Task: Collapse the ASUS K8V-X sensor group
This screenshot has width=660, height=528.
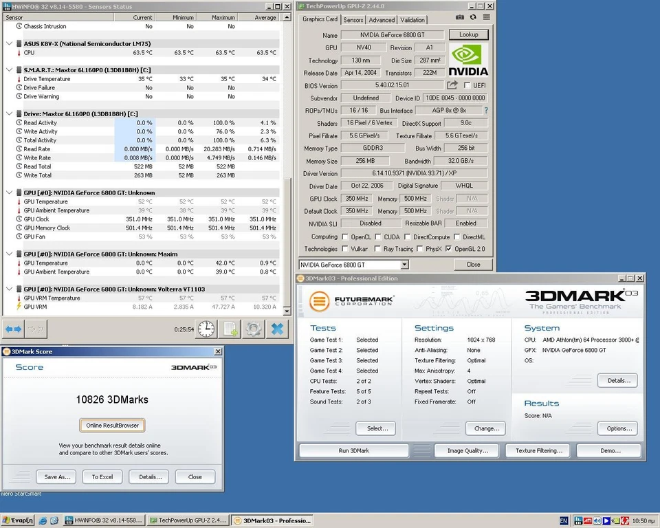Action: click(x=8, y=43)
